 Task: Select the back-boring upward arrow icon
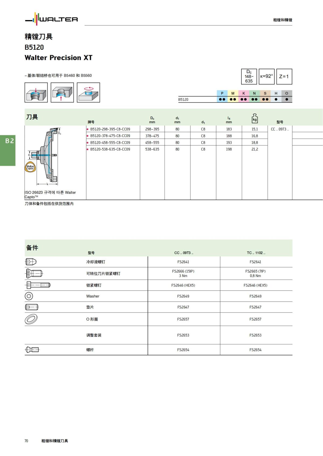62,92
